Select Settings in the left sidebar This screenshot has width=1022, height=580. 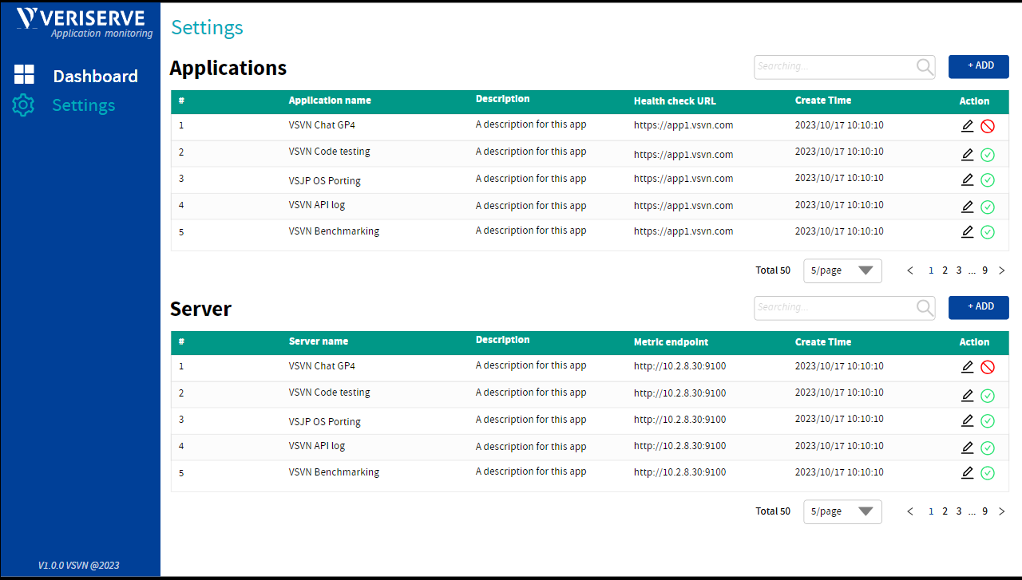83,105
